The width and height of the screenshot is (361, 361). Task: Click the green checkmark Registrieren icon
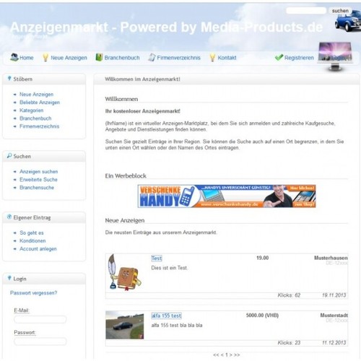[279, 58]
